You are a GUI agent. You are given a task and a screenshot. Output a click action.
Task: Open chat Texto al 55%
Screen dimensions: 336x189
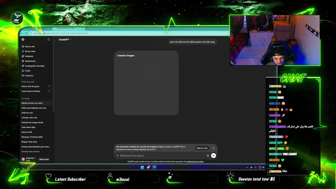27,132
